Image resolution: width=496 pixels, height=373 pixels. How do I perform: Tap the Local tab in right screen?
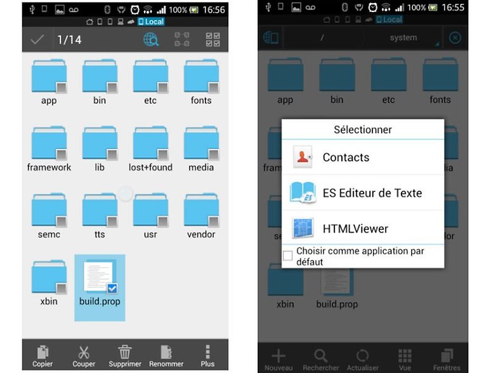point(389,20)
